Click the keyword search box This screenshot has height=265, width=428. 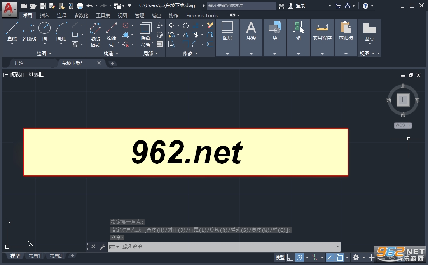pyautogui.click(x=241, y=5)
